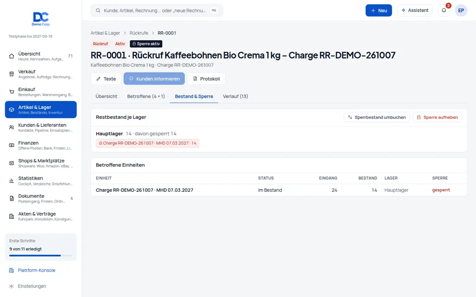This screenshot has width=476, height=297.
Task: Go to Artikel & Lager breadcrumb
Action: pyautogui.click(x=105, y=33)
